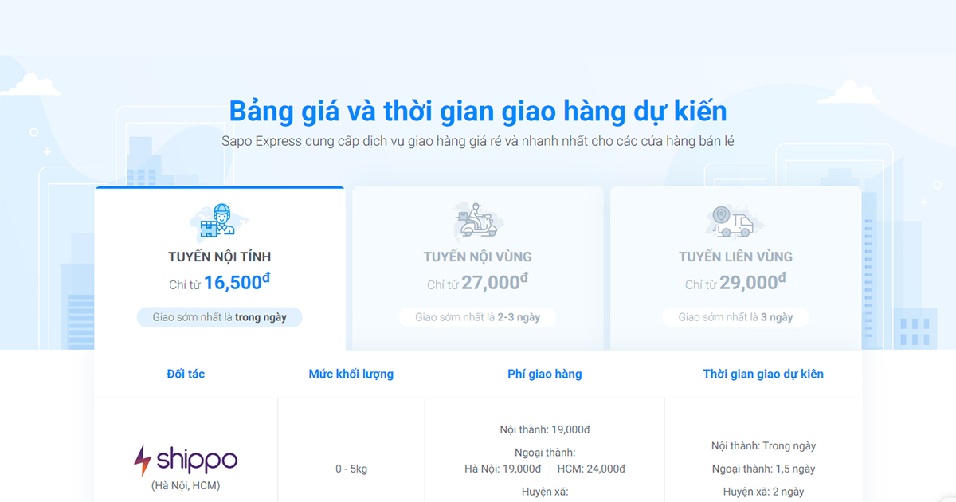Click the Đối tác column header
Image resolution: width=956 pixels, height=502 pixels.
(186, 373)
